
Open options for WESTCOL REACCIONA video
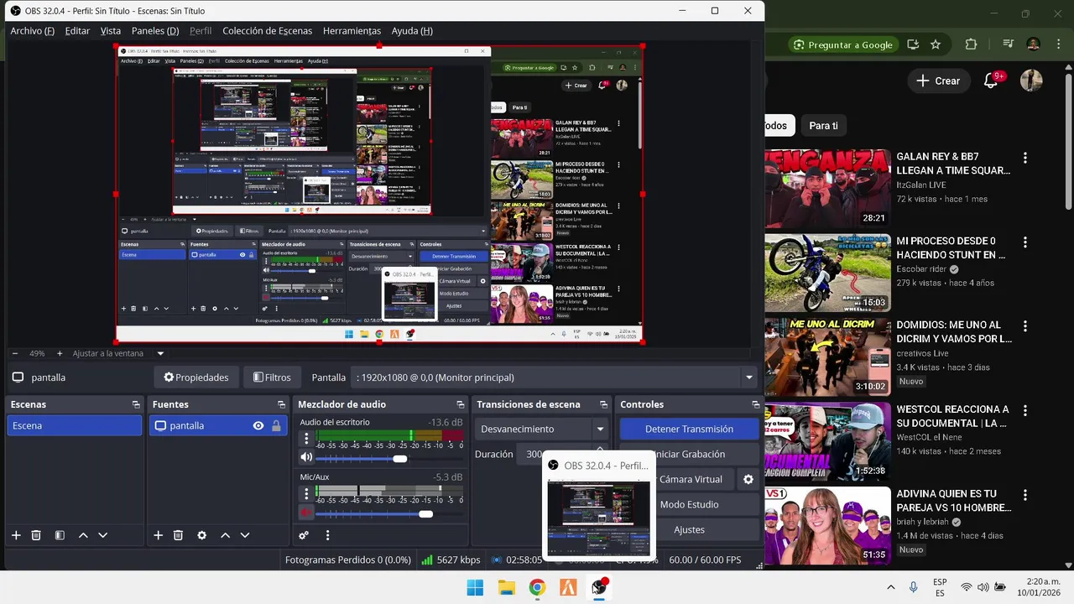(x=1024, y=410)
